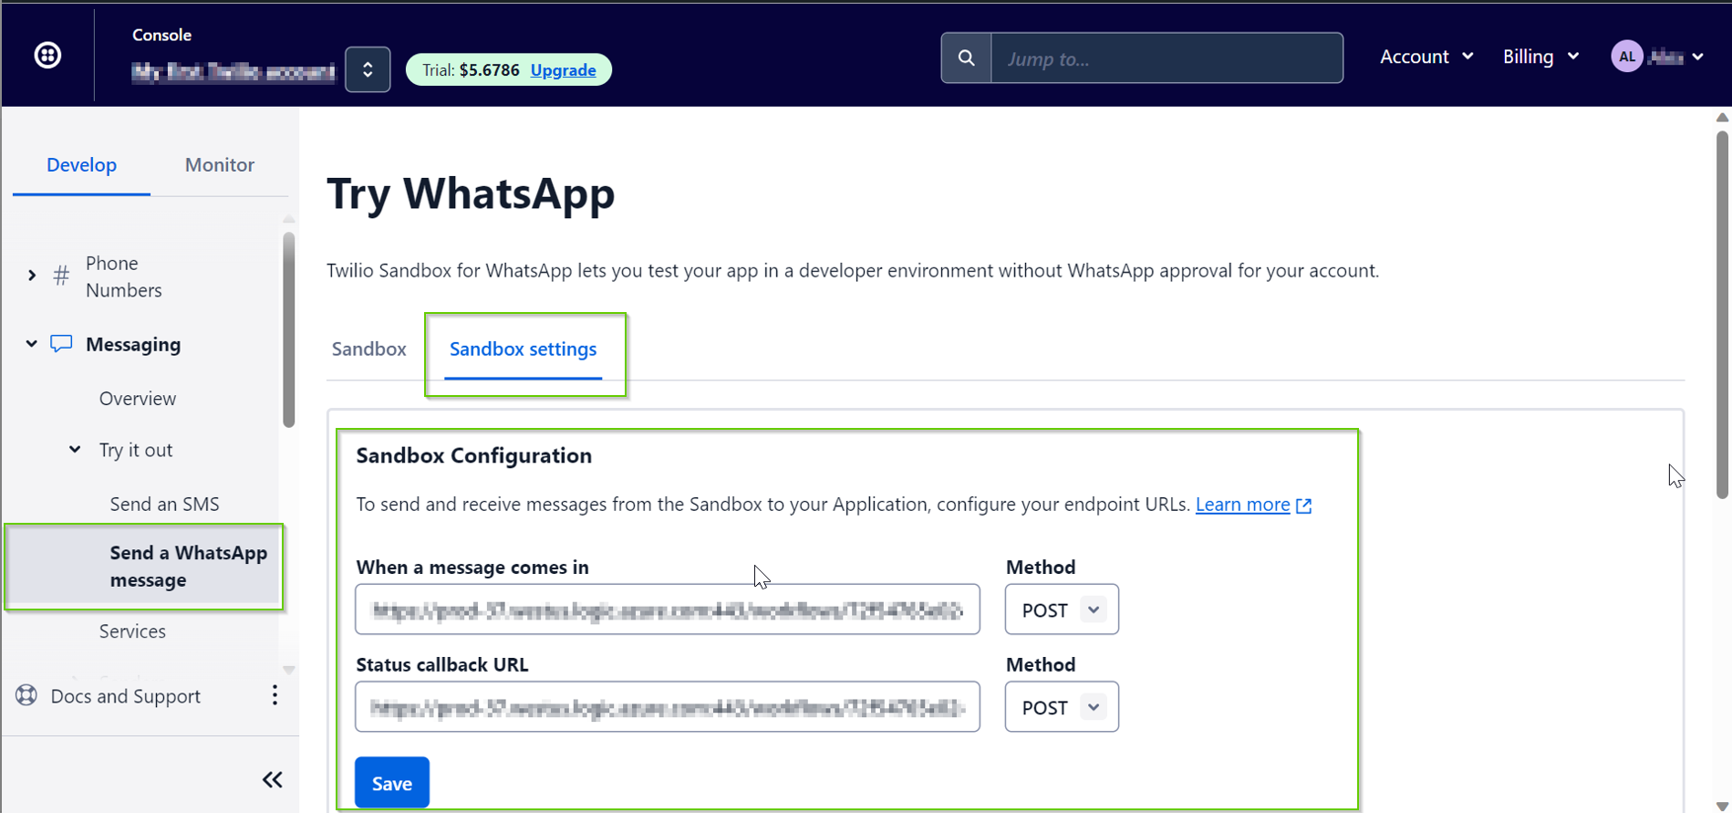Click the AL user avatar
The height and width of the screenshot is (813, 1732).
click(x=1626, y=57)
